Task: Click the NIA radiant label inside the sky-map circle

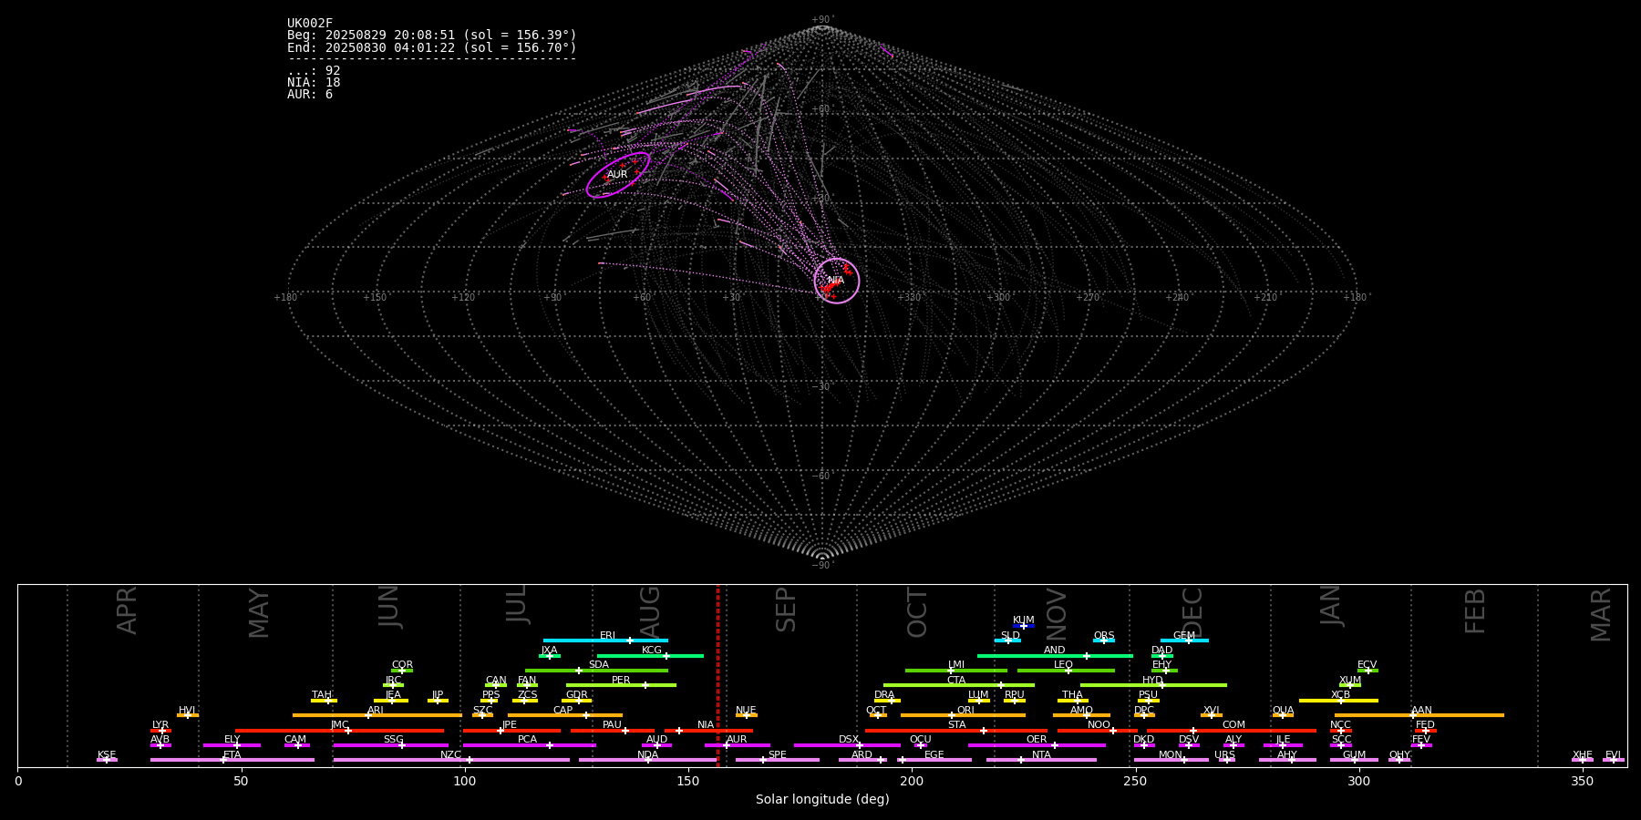Action: [836, 281]
